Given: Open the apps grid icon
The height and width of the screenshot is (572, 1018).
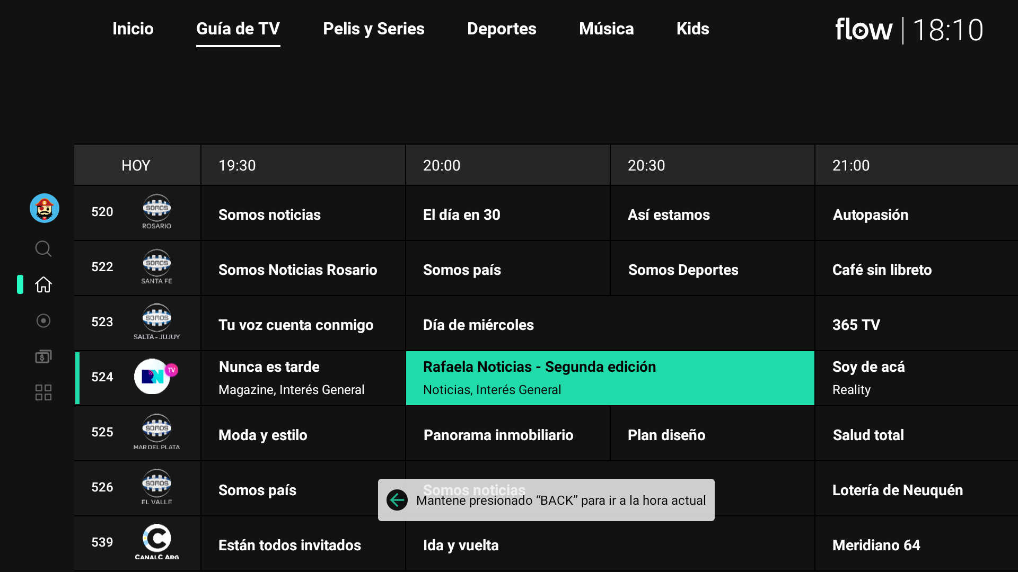Looking at the screenshot, I should (x=43, y=392).
